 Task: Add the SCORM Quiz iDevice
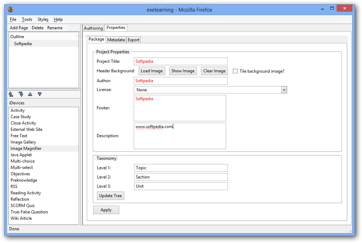click(x=44, y=206)
